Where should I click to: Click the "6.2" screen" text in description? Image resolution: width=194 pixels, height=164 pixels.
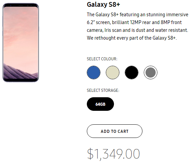[x=99, y=22]
